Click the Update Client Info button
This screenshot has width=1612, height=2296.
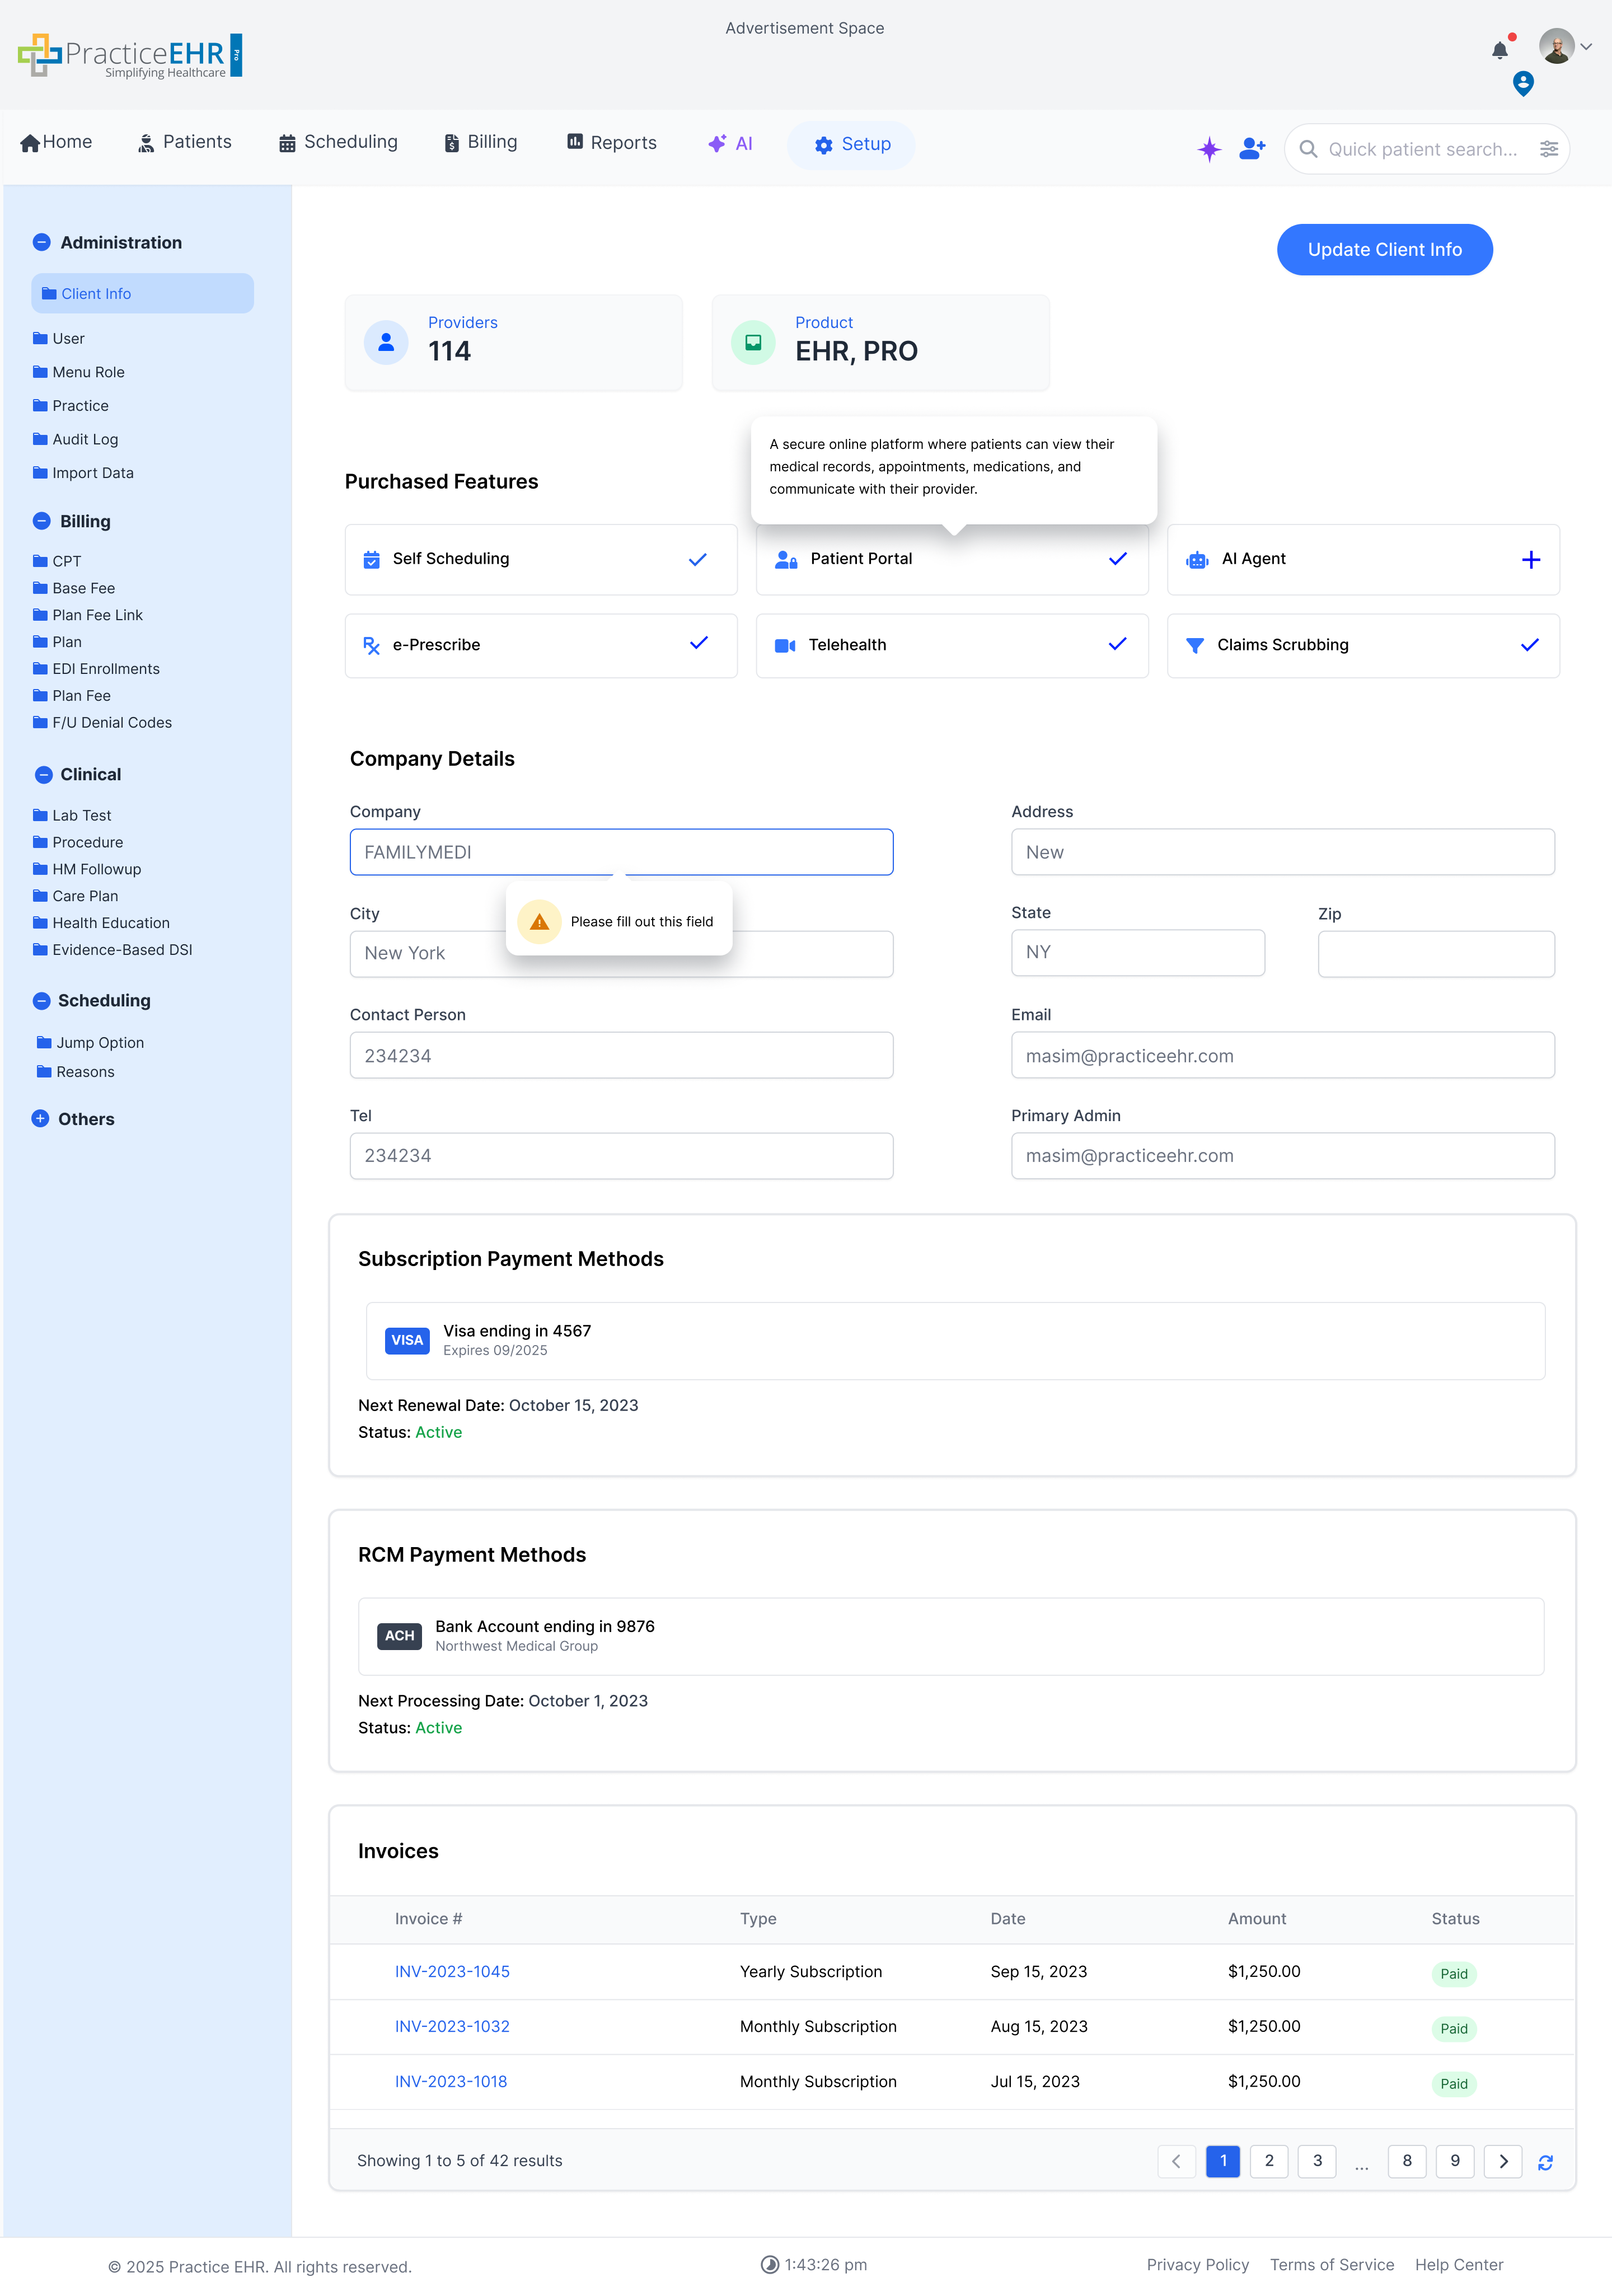pos(1384,249)
